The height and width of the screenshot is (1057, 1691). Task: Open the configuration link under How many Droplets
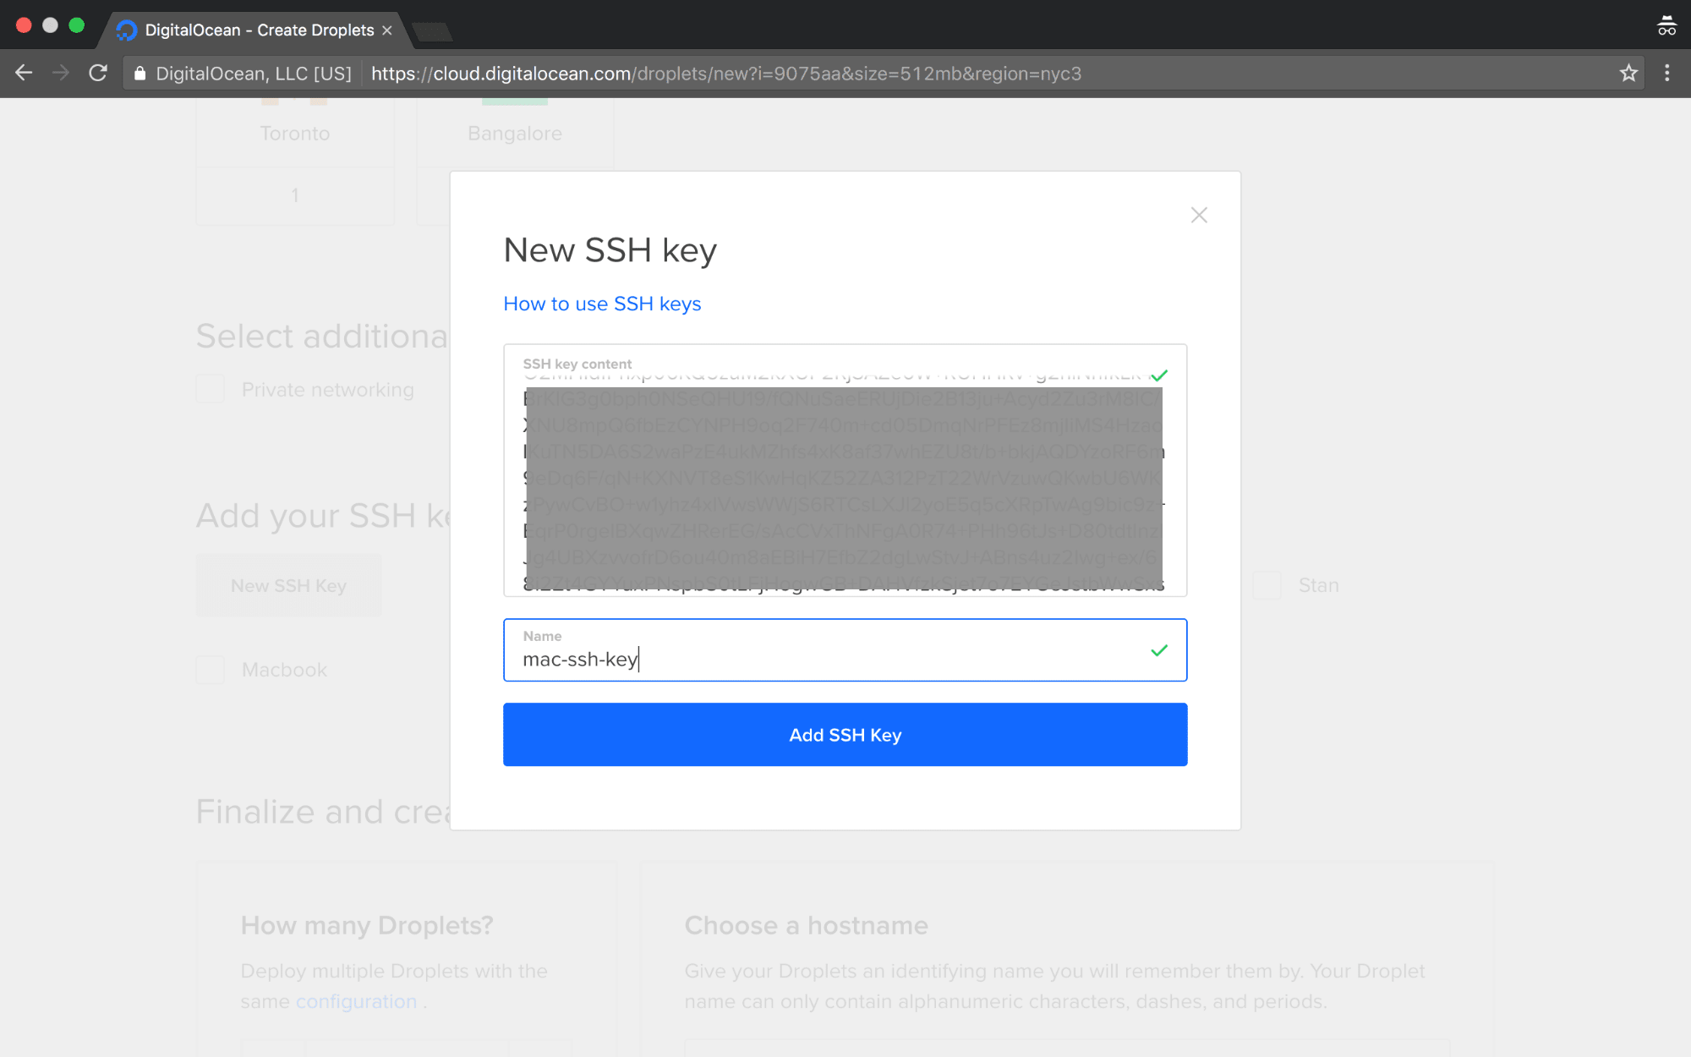pyautogui.click(x=356, y=1001)
